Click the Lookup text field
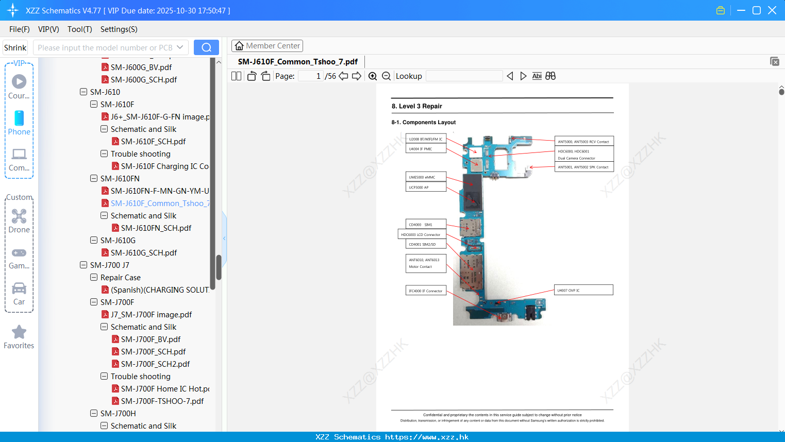 (x=464, y=76)
